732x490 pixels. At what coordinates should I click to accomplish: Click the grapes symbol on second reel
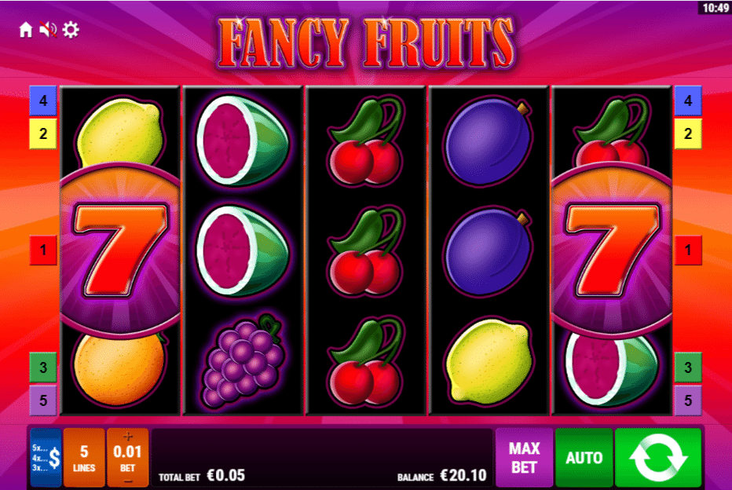tap(243, 360)
